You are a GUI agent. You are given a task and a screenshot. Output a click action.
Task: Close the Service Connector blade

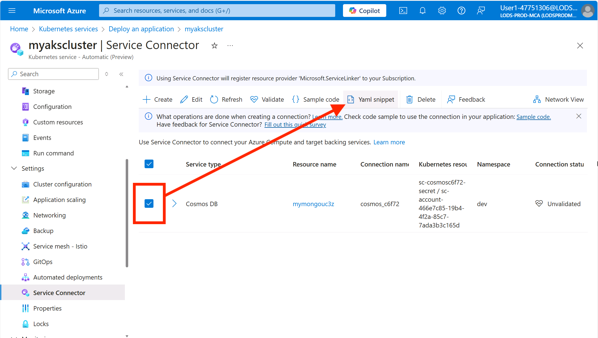tap(580, 46)
